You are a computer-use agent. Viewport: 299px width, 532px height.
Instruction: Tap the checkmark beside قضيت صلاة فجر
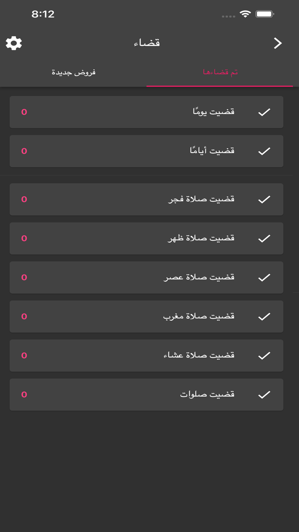[x=264, y=199]
